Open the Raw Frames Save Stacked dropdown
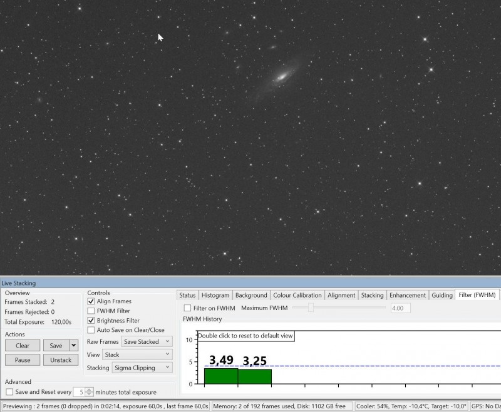This screenshot has width=501, height=412. click(x=147, y=341)
